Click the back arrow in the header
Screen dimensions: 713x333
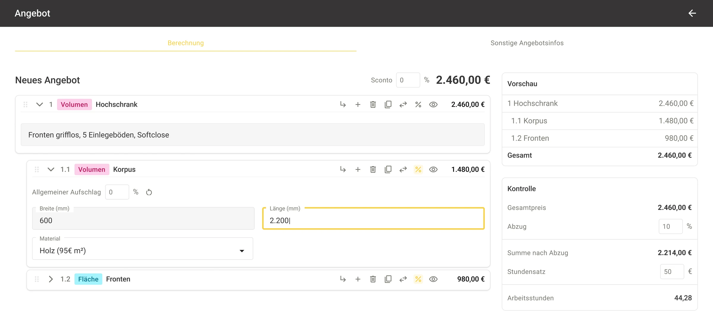click(692, 13)
